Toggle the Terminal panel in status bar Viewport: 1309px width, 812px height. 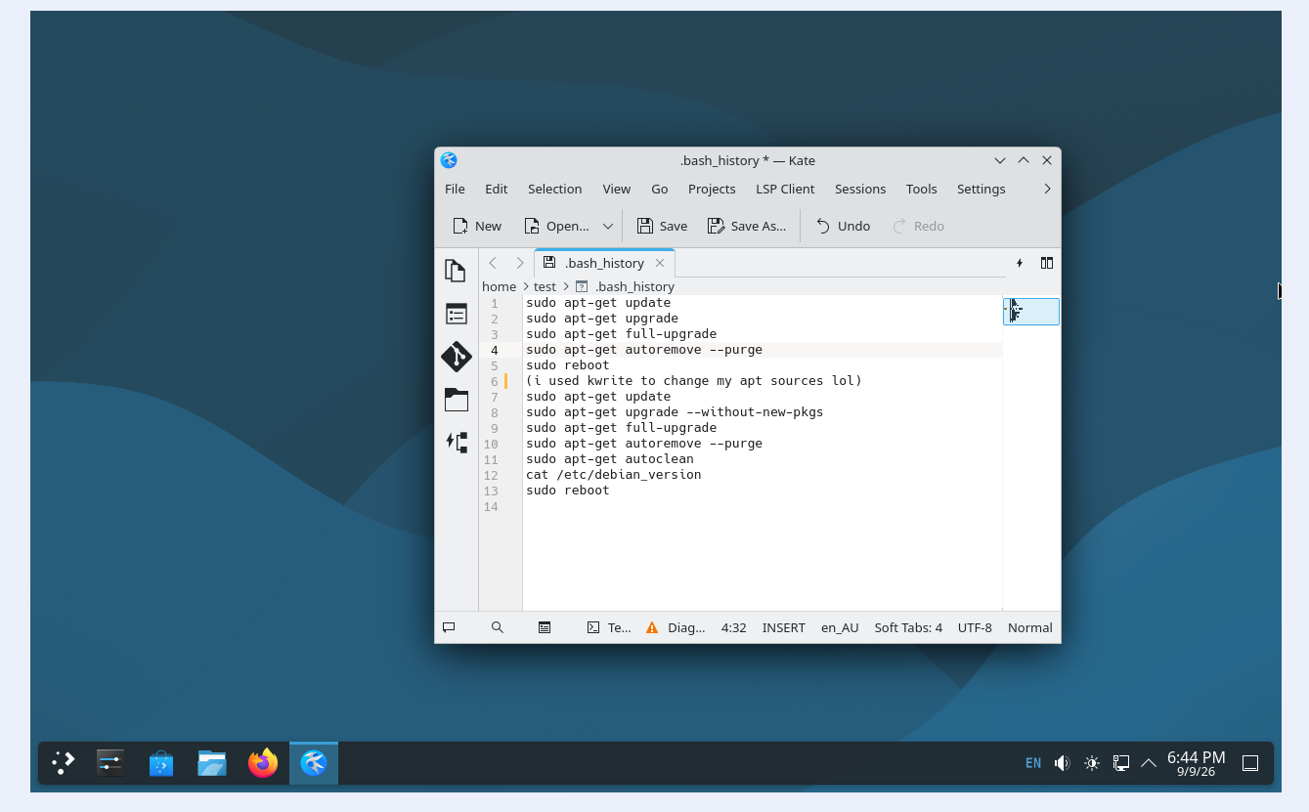[609, 627]
